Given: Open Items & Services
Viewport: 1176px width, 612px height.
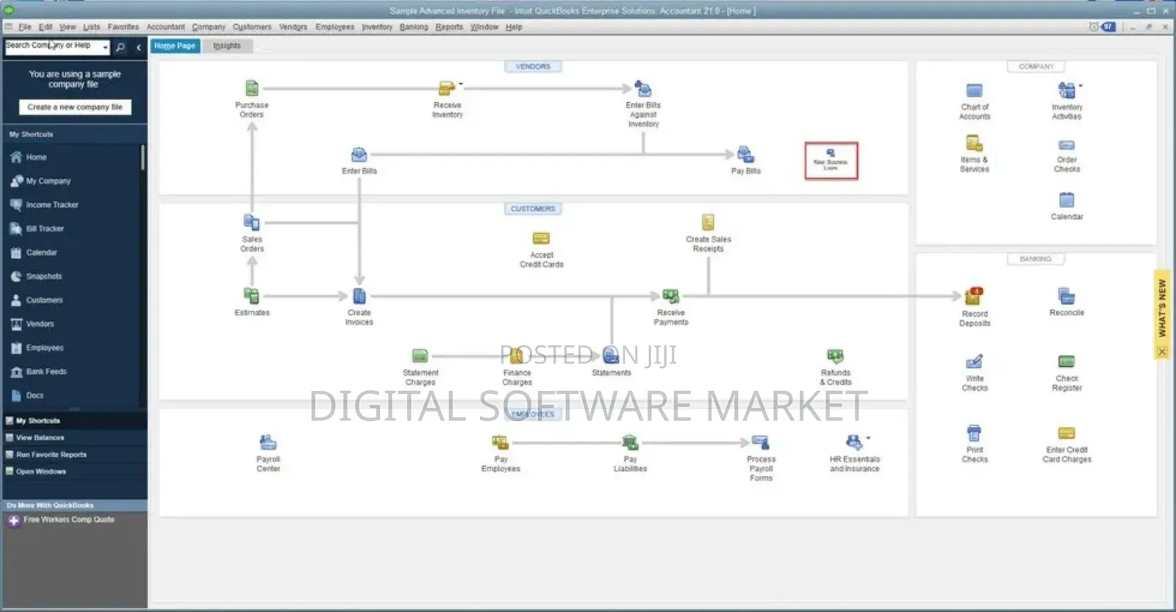Looking at the screenshot, I should click(974, 143).
